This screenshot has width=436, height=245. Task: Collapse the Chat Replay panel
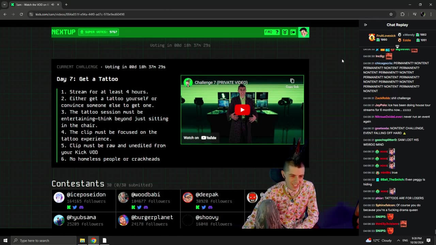[x=365, y=25]
